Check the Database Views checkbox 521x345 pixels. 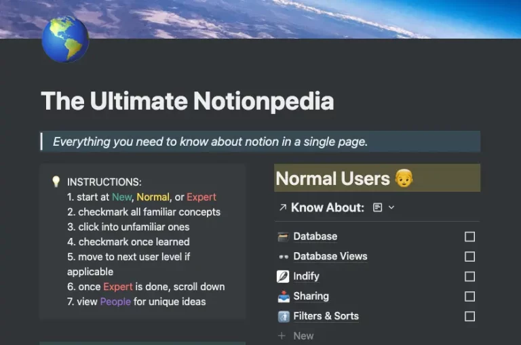click(x=469, y=257)
